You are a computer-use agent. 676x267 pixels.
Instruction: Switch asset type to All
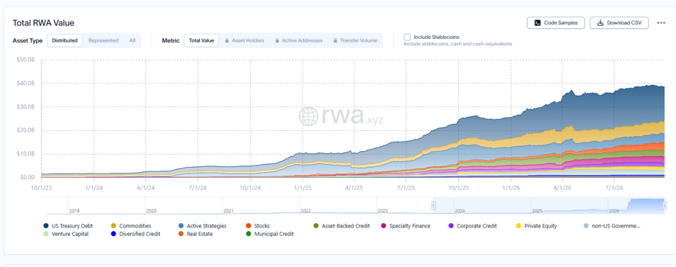132,40
